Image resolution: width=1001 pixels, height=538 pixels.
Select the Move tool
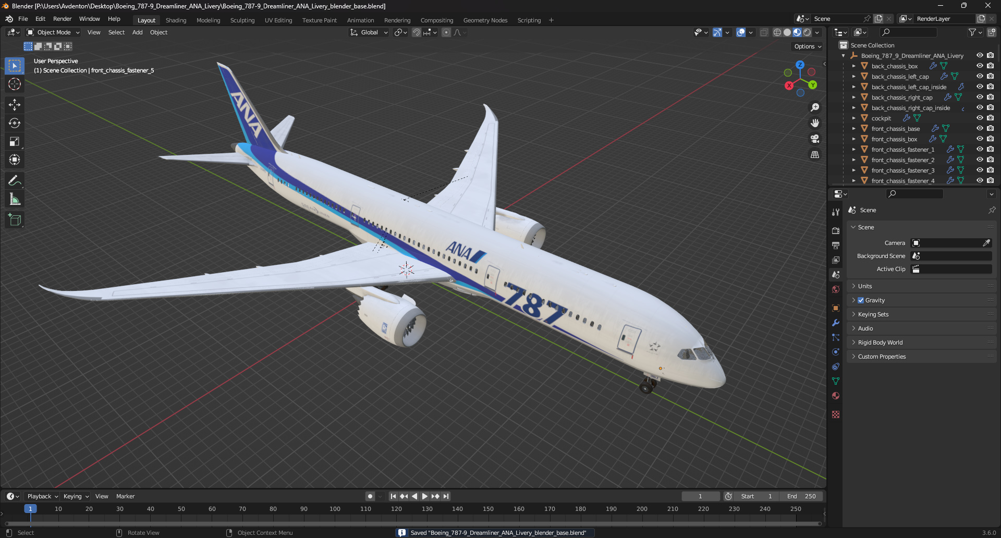tap(15, 105)
